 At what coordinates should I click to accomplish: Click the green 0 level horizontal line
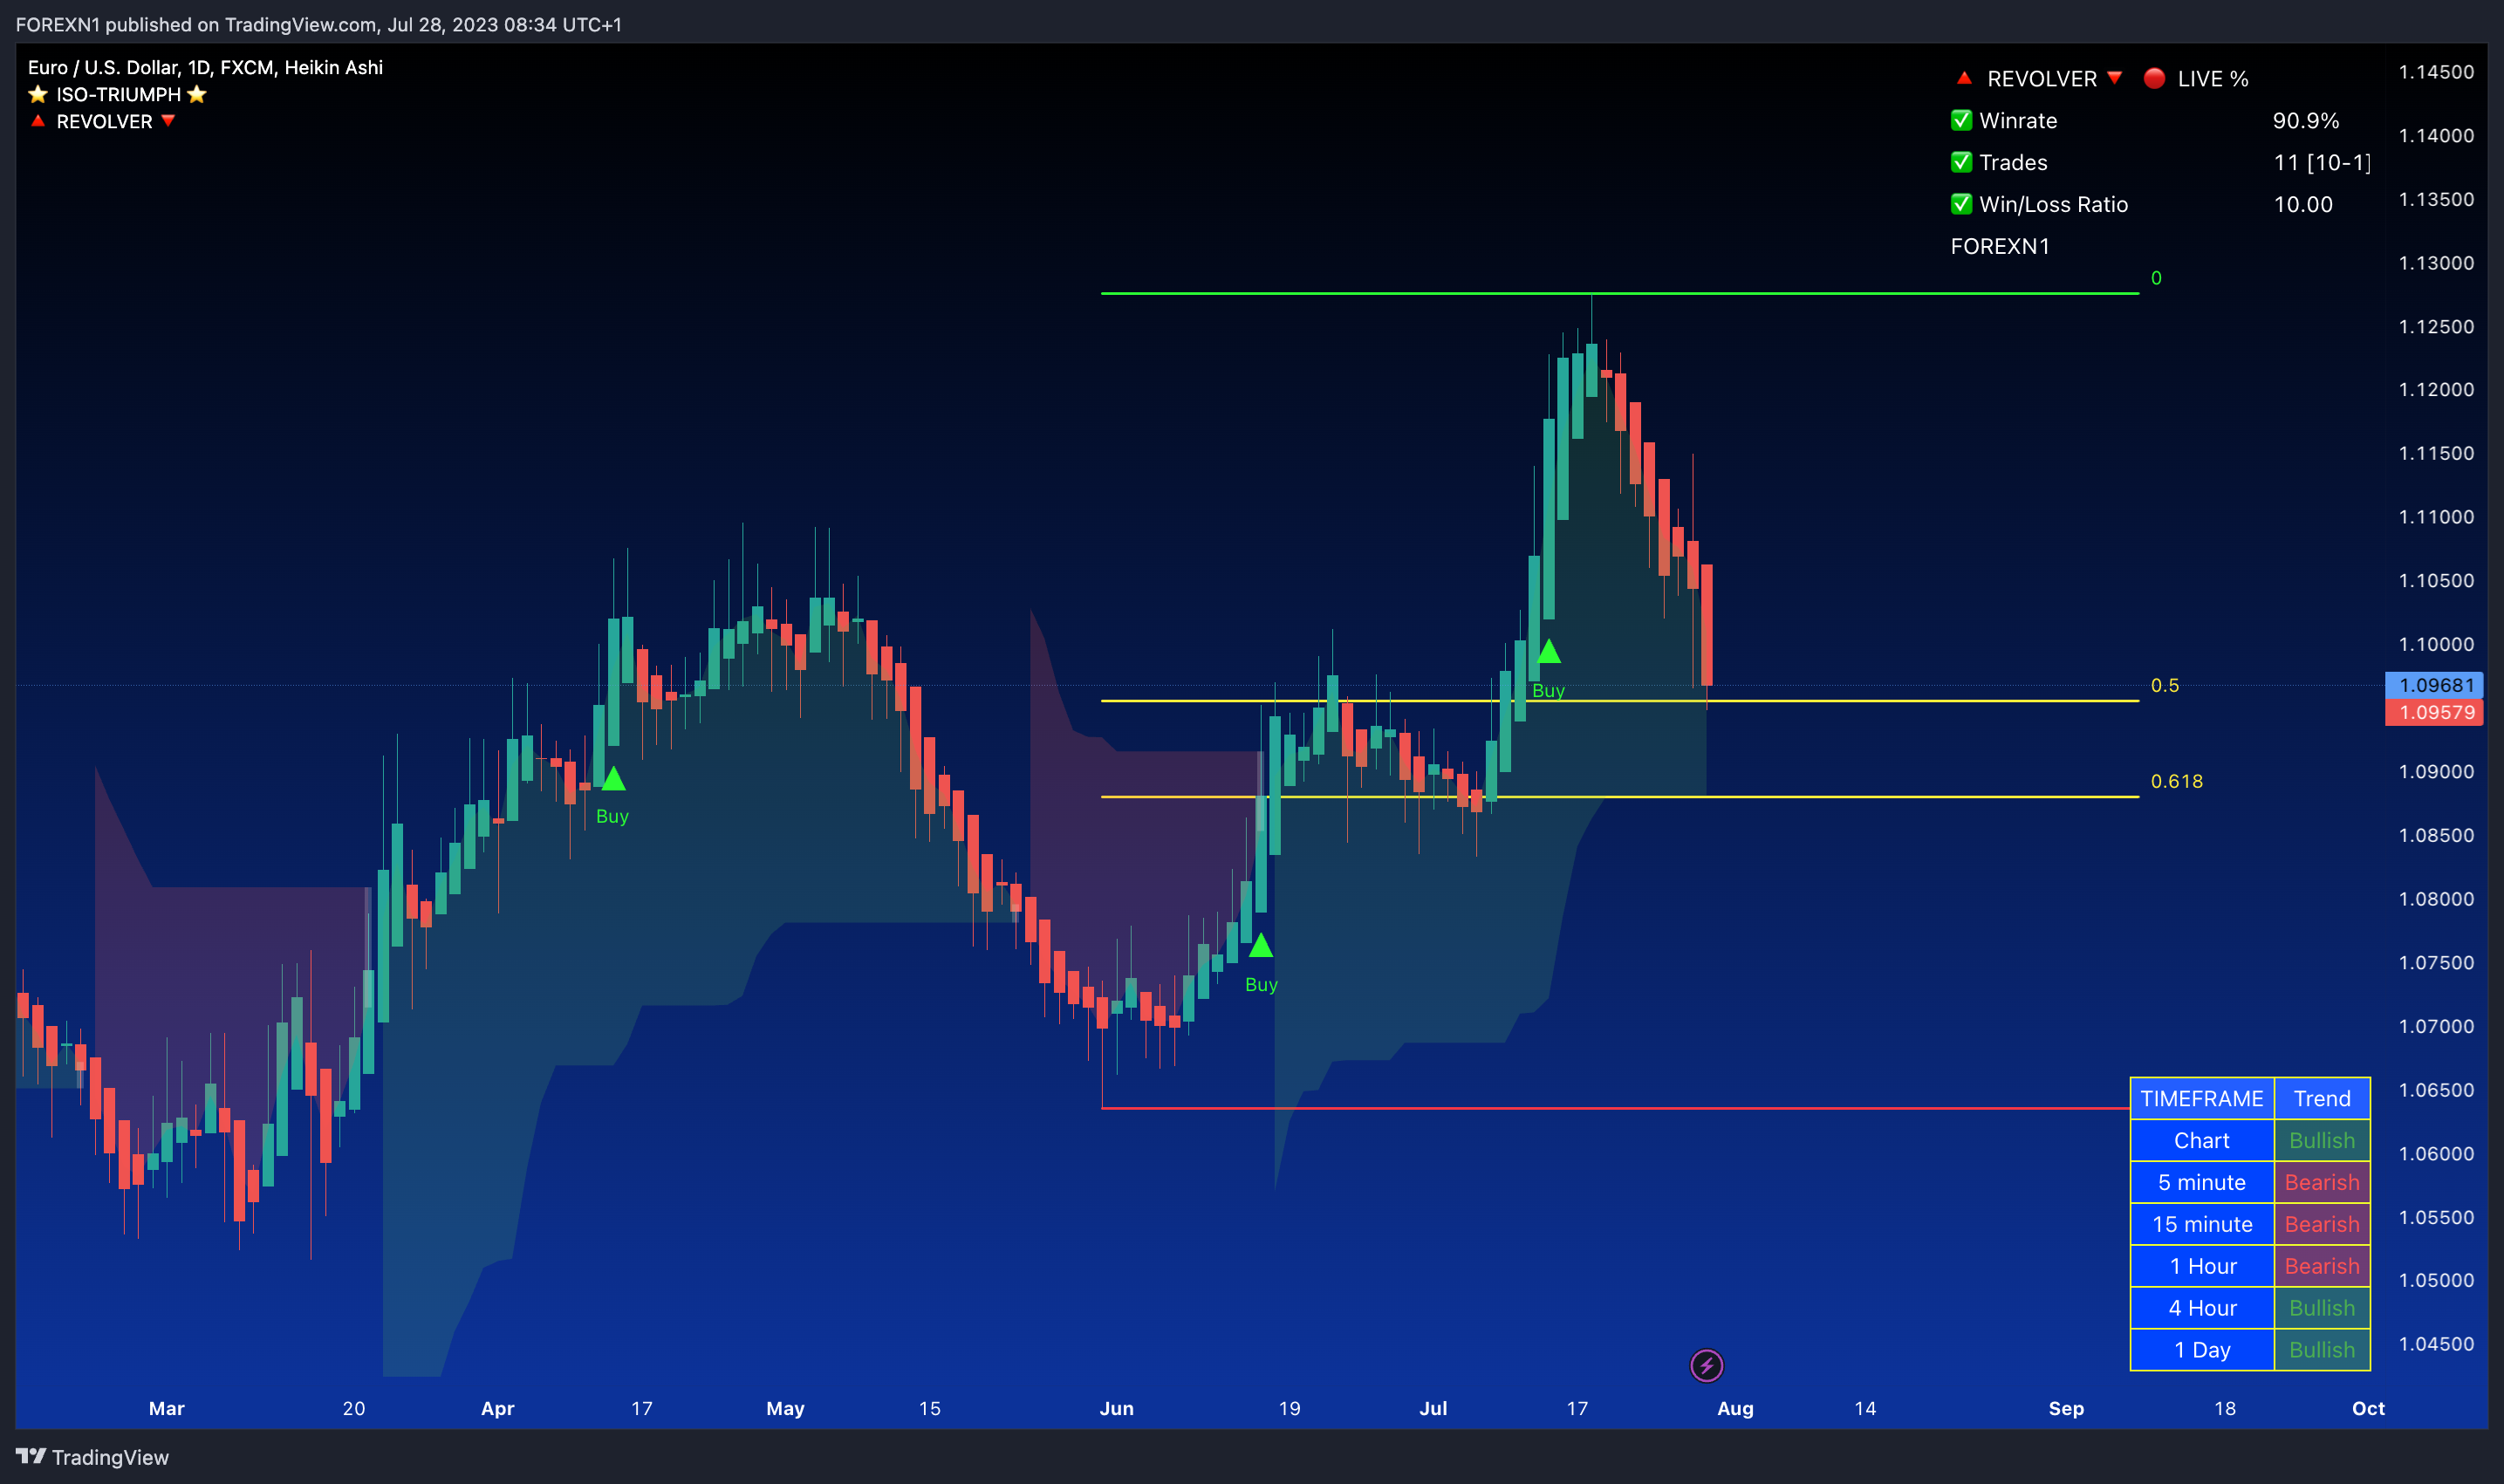1619,293
